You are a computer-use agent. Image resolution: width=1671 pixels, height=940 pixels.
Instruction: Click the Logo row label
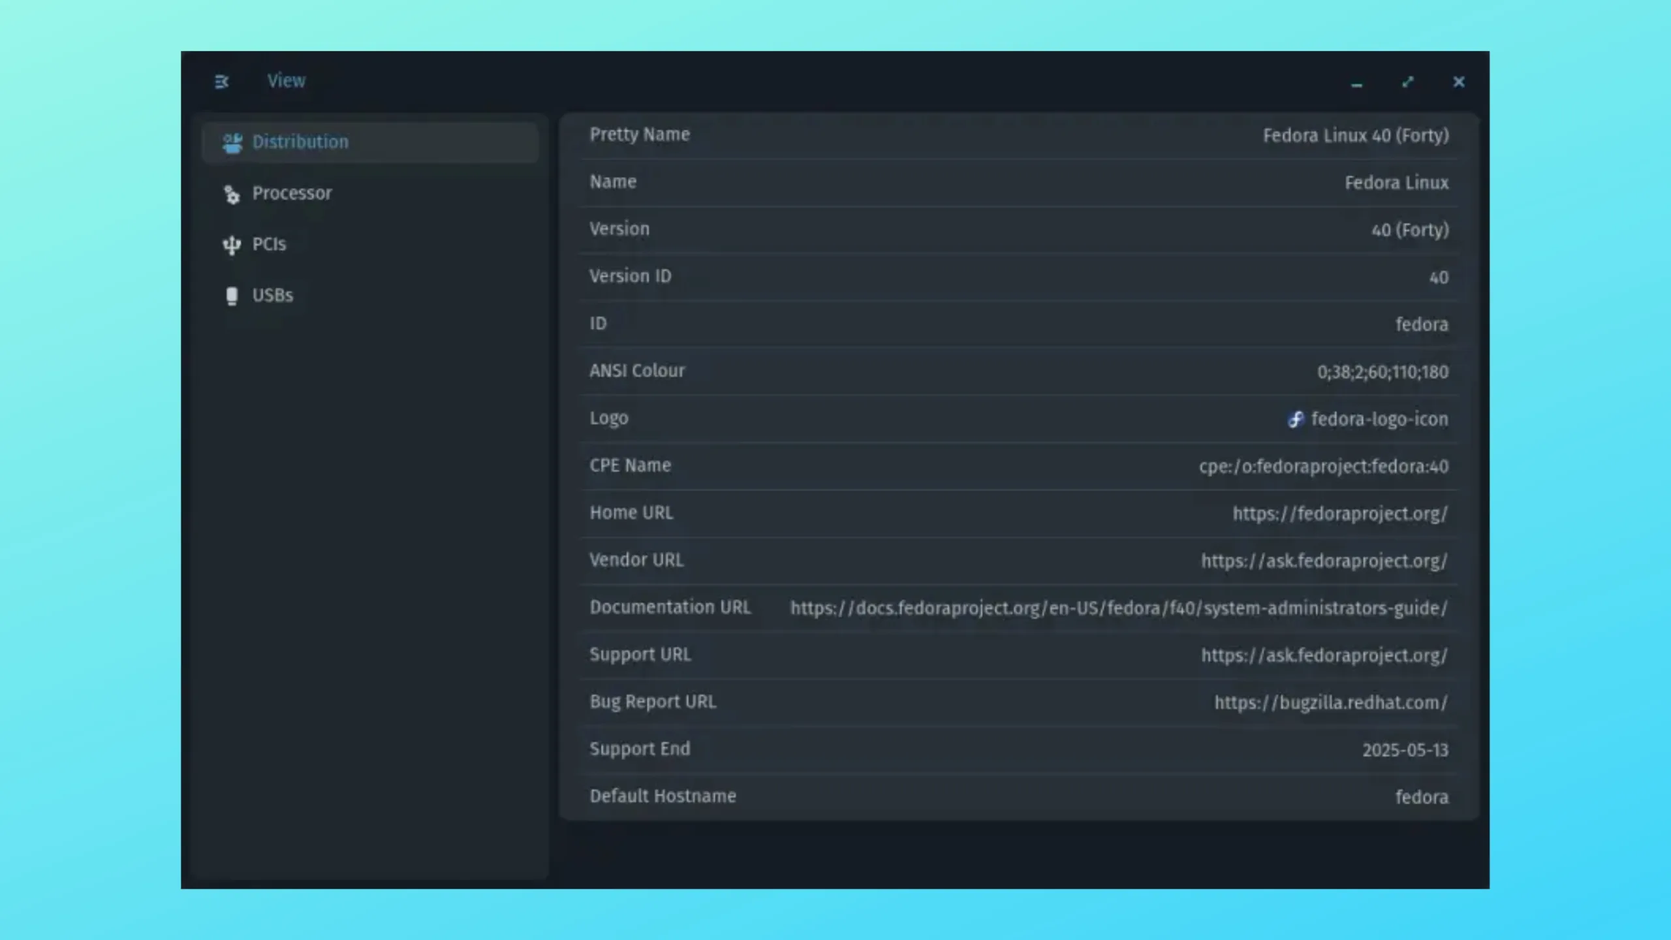pos(609,418)
